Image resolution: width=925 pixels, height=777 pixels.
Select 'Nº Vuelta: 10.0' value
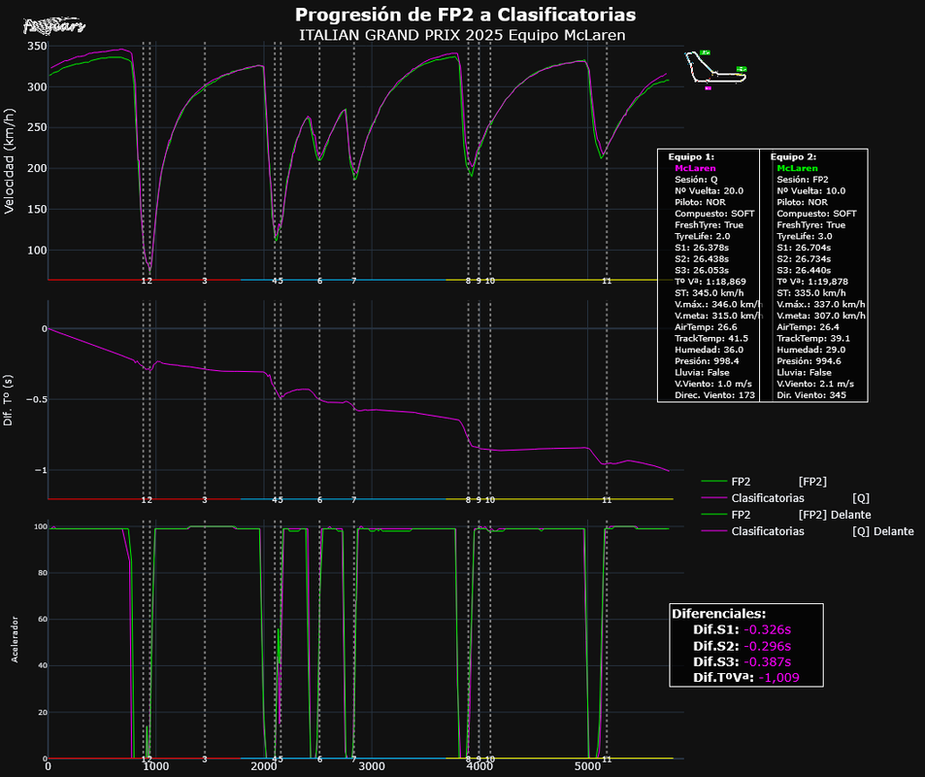pyautogui.click(x=811, y=190)
